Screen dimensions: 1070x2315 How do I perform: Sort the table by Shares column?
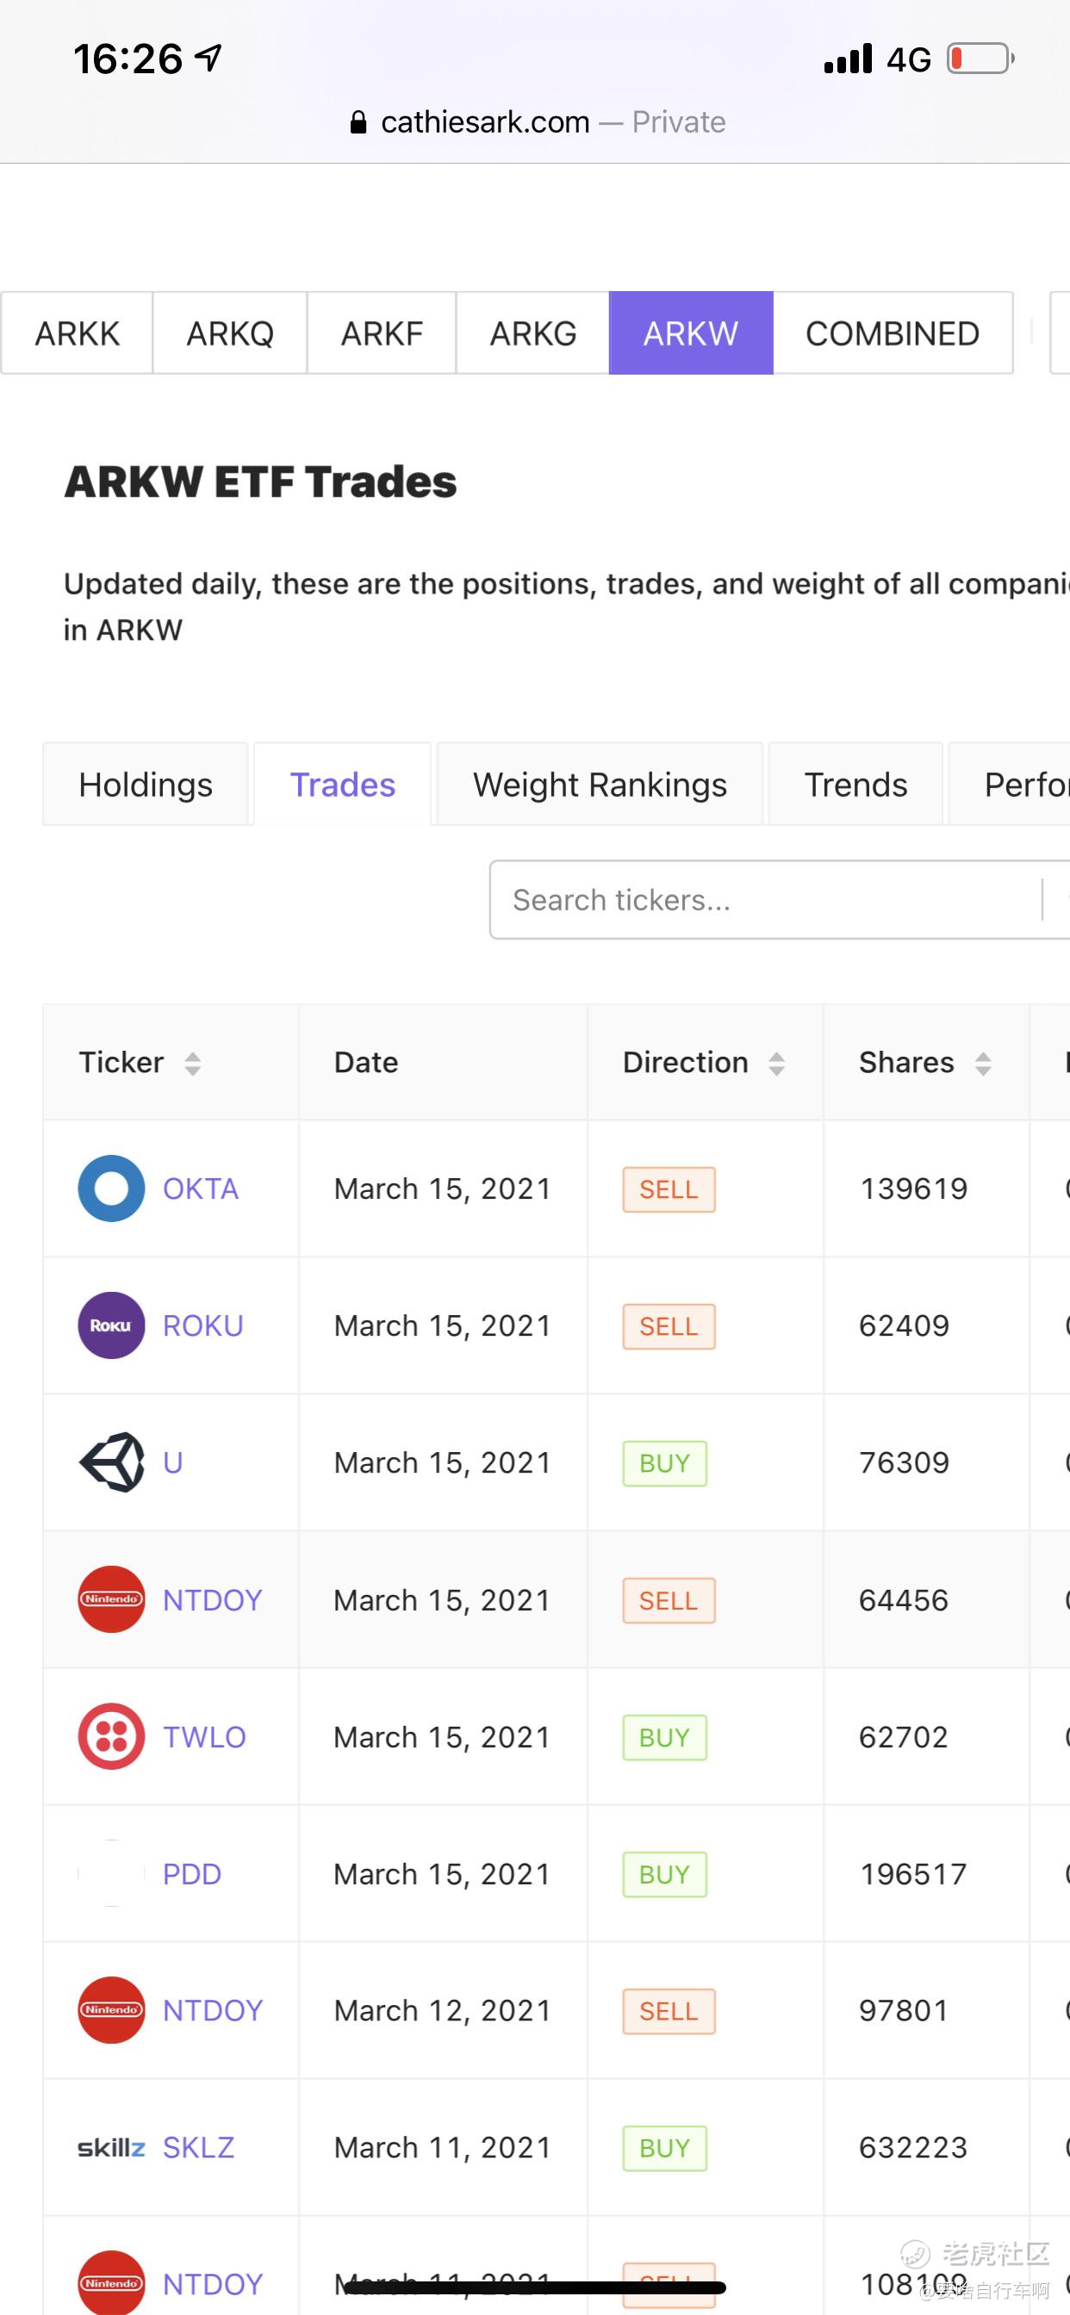pyautogui.click(x=983, y=1064)
